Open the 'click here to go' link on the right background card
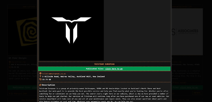Viewport: 212px width, 102px height. coord(189,87)
